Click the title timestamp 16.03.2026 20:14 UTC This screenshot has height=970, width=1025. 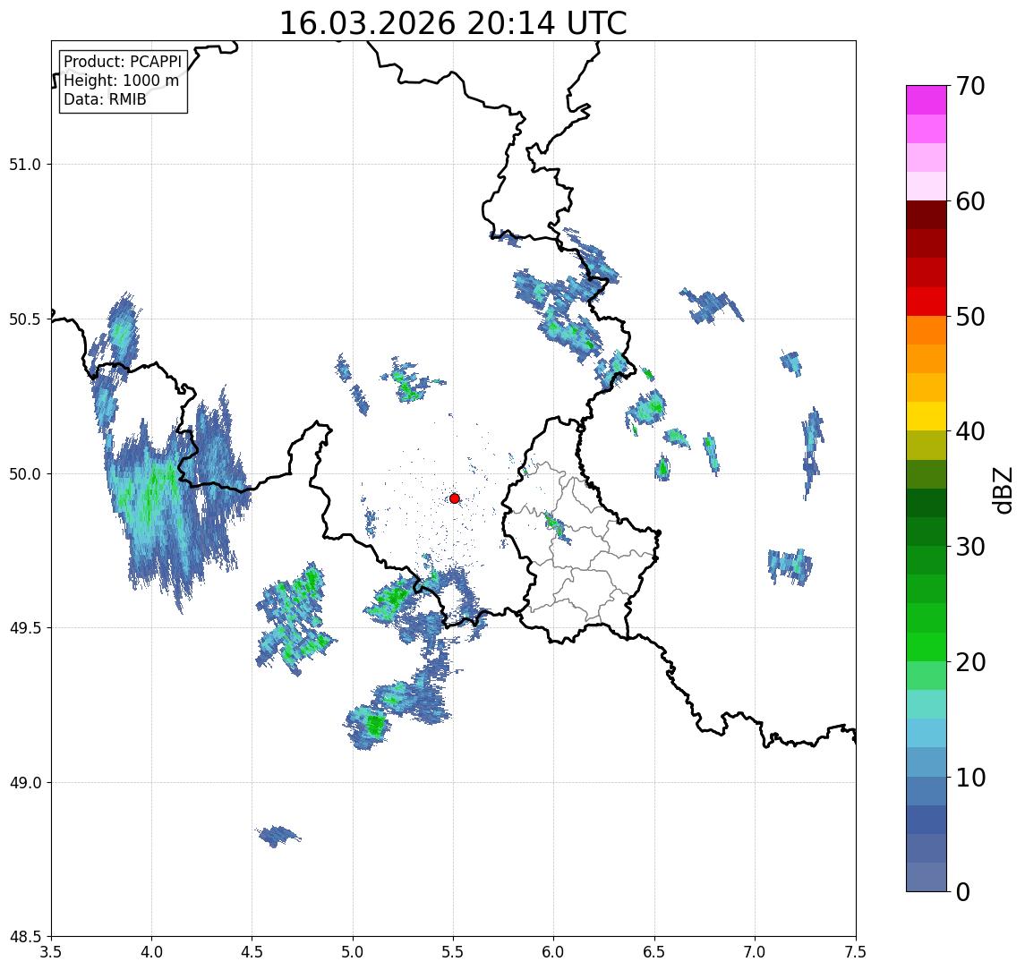pos(453,23)
